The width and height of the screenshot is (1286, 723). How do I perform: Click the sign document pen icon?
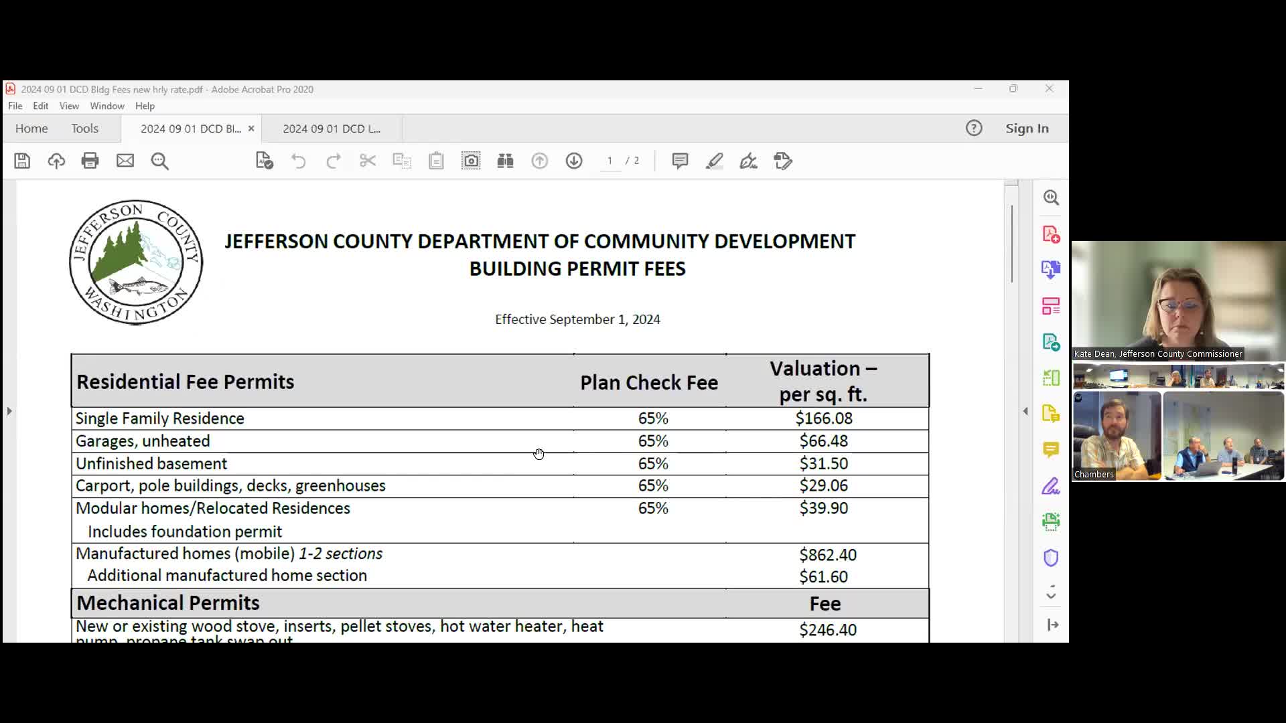(748, 161)
